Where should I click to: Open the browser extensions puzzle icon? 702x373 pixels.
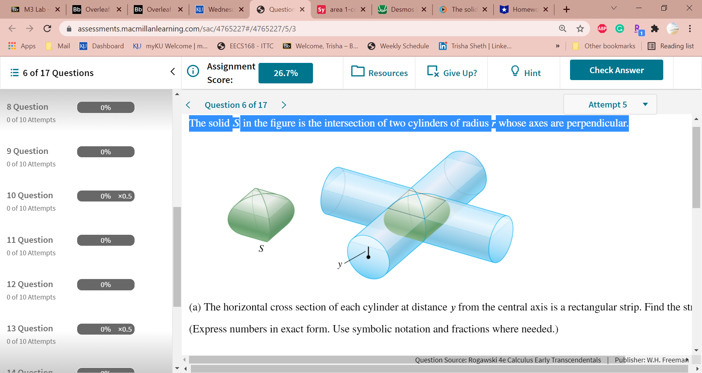click(x=655, y=29)
